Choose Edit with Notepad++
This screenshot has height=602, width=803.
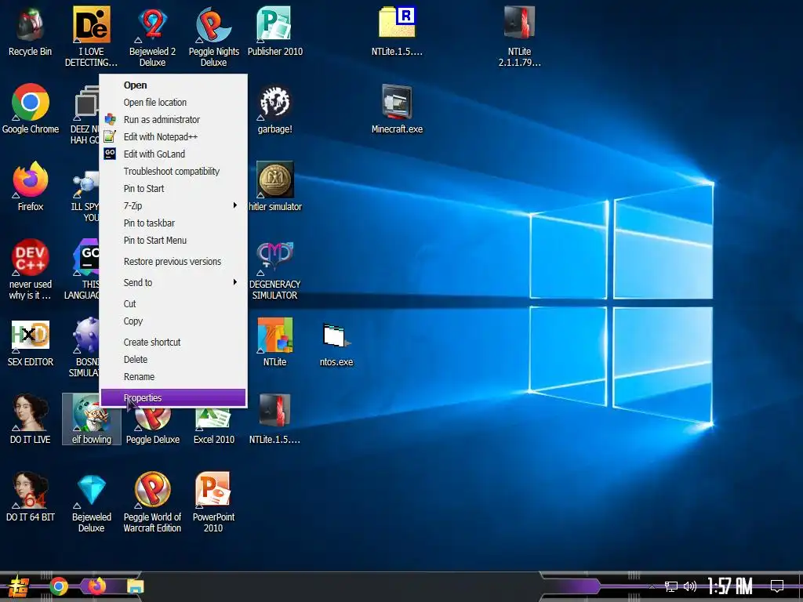pos(173,136)
